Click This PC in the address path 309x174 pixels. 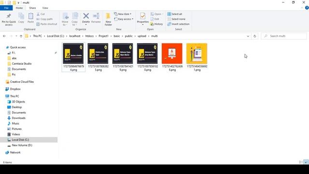pos(37,36)
